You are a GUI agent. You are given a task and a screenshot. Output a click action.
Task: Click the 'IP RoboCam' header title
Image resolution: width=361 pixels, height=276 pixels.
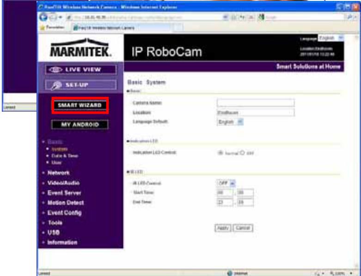click(167, 52)
